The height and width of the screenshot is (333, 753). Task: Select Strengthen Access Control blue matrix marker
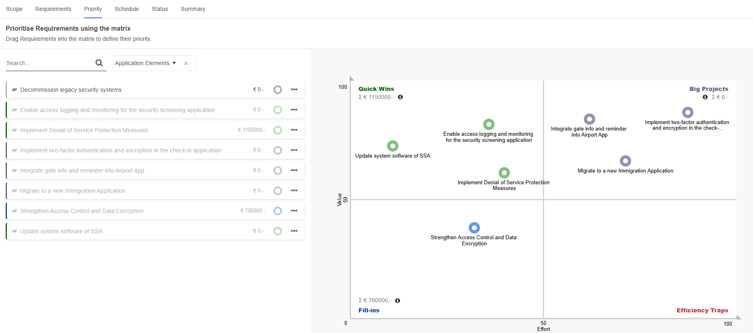click(x=474, y=228)
